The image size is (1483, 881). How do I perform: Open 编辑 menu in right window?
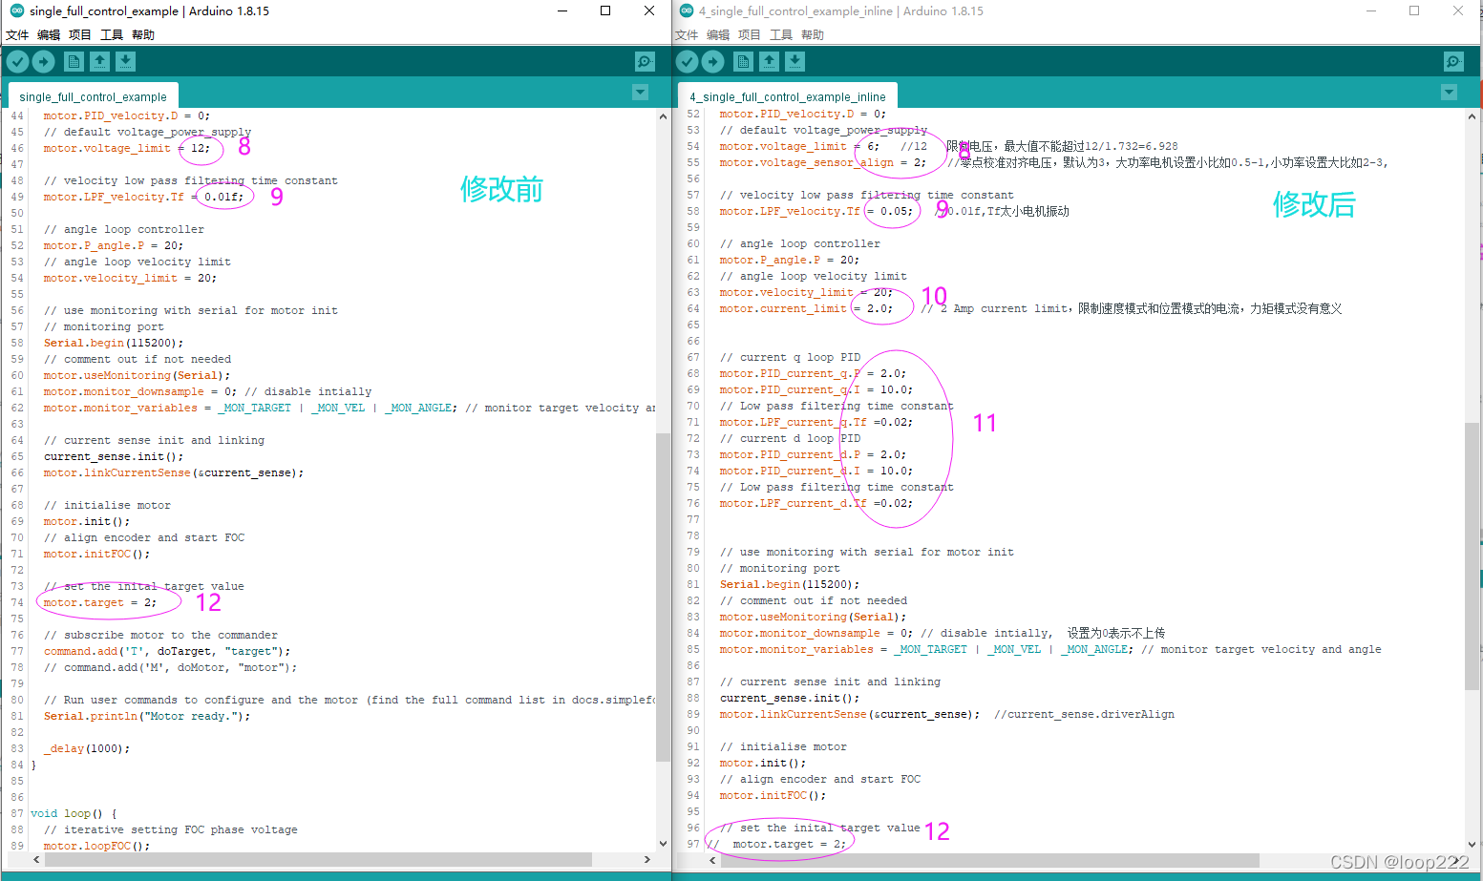718,35
